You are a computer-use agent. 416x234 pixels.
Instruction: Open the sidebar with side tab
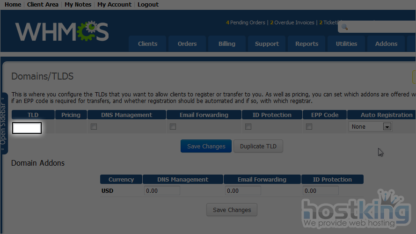pyautogui.click(x=4, y=123)
